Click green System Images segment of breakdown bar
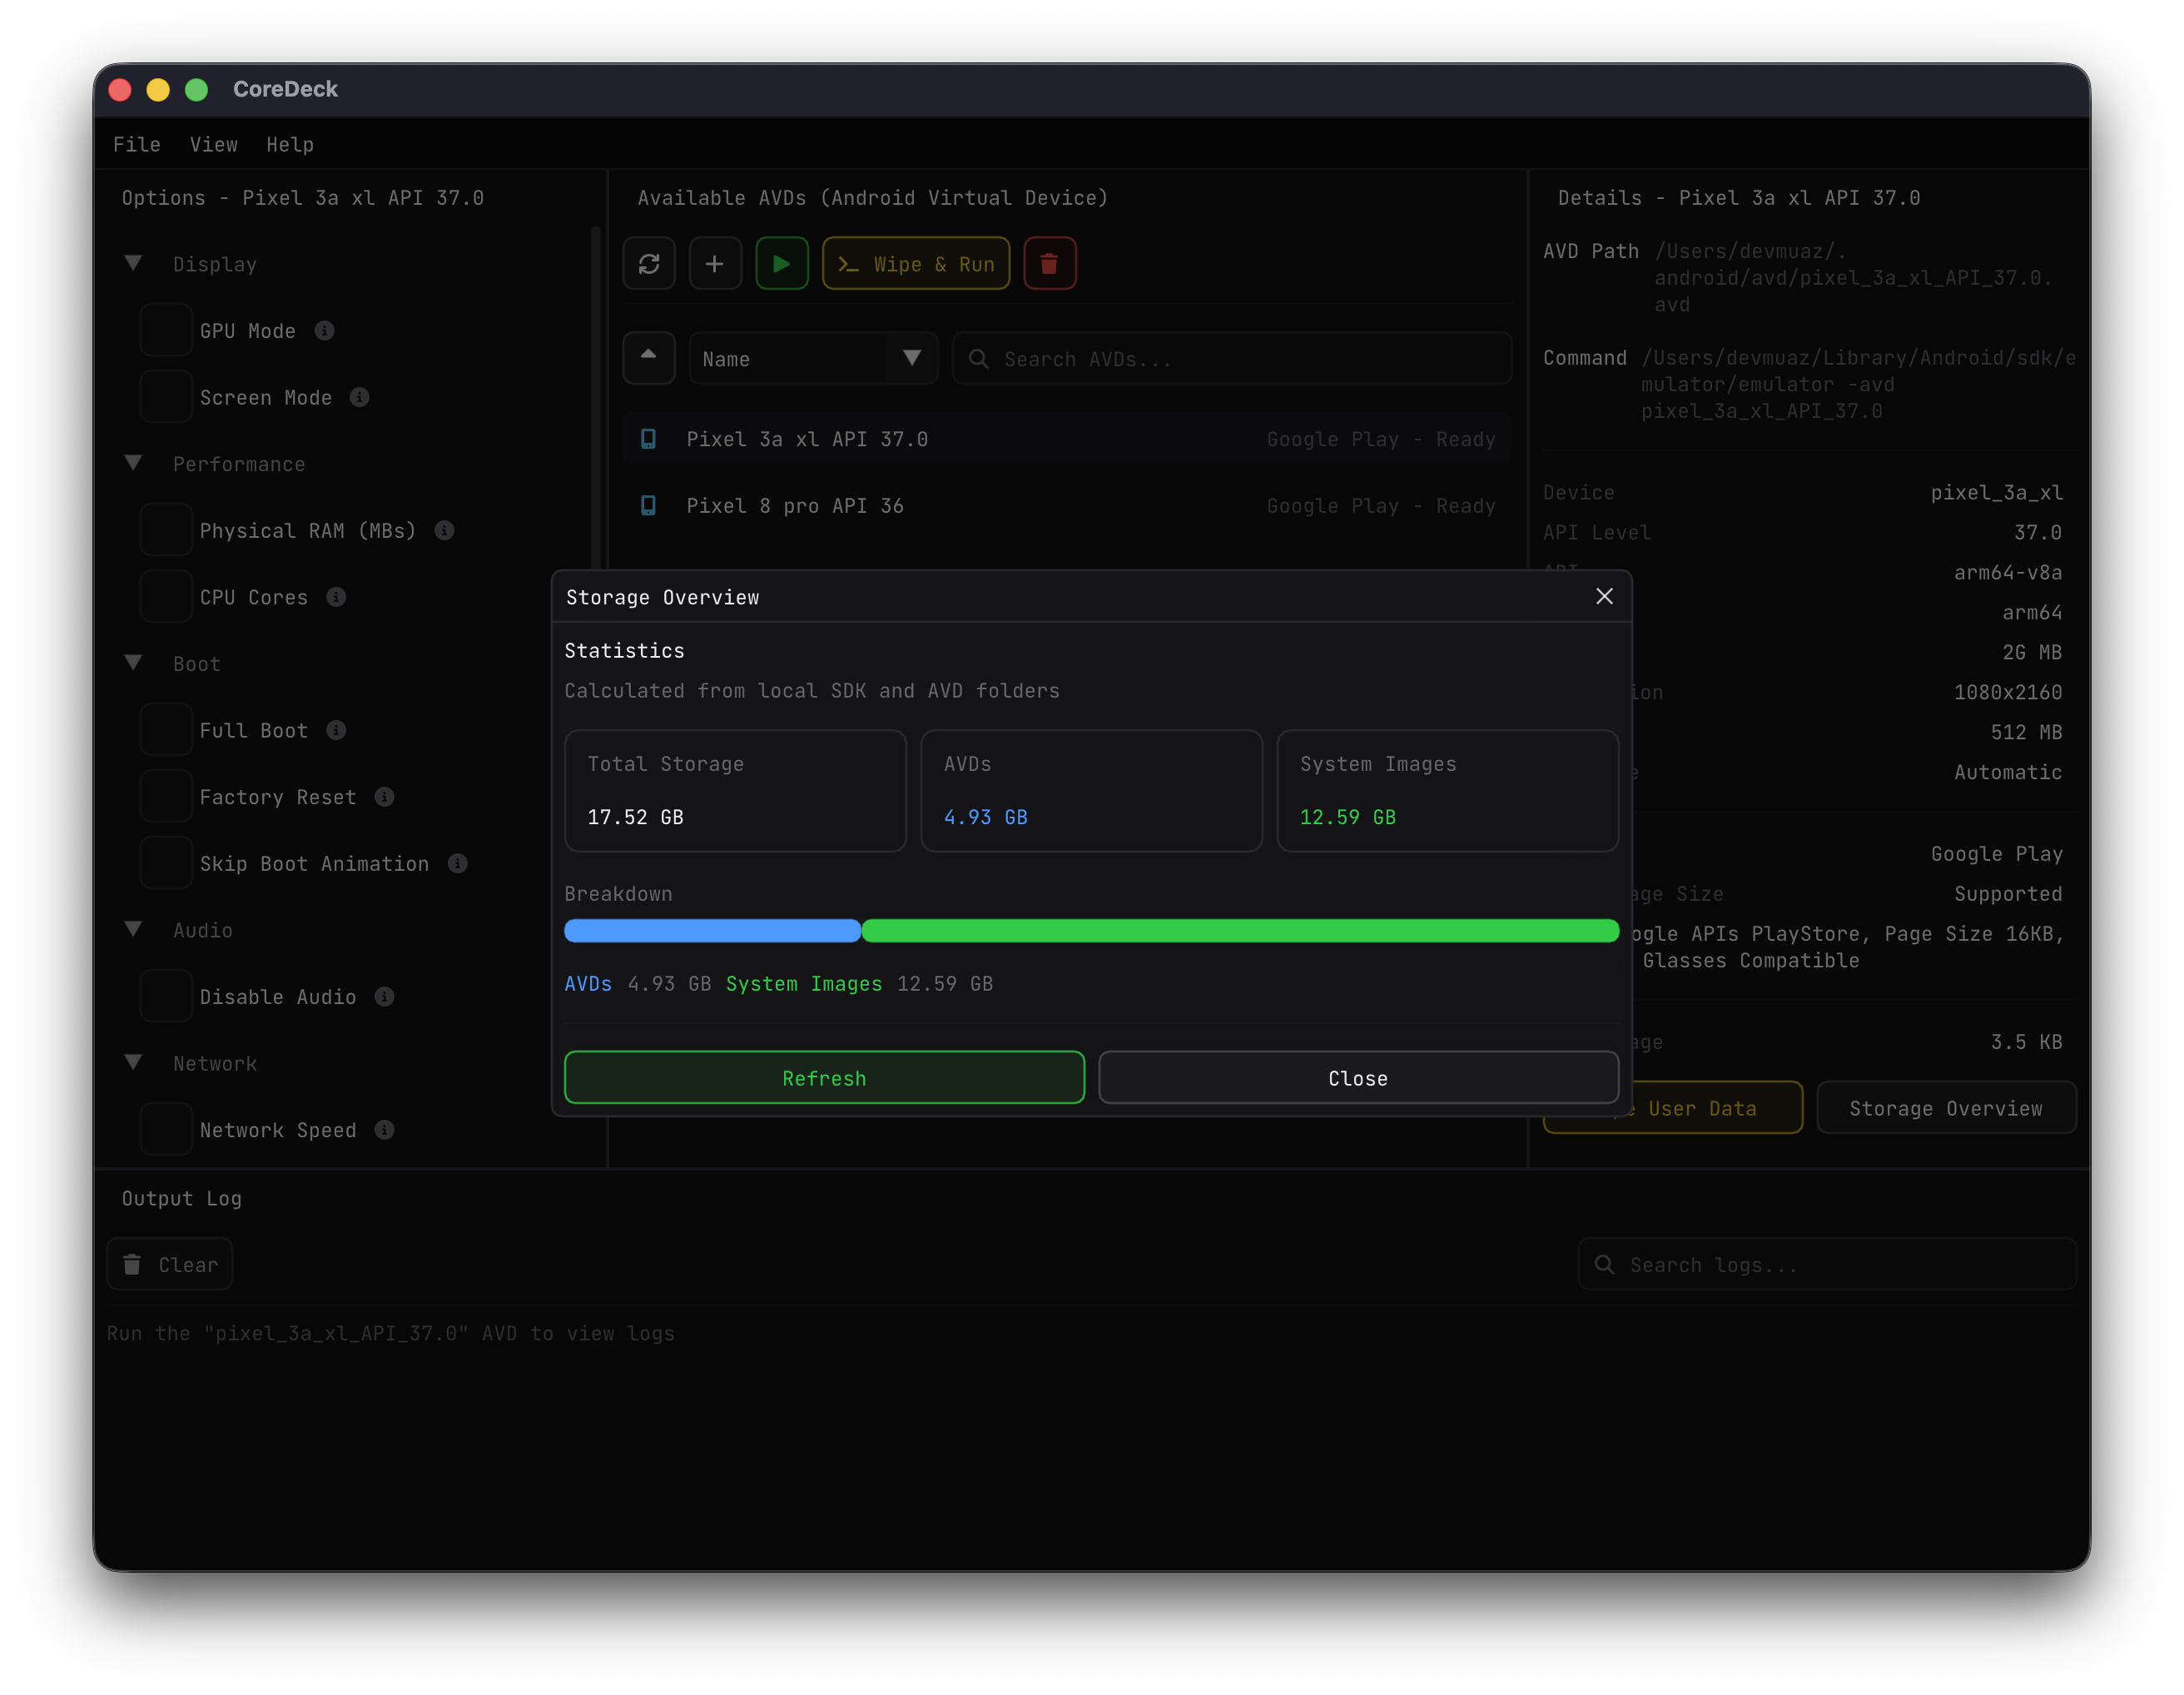Viewport: 2184px width, 1695px height. pyautogui.click(x=1240, y=931)
